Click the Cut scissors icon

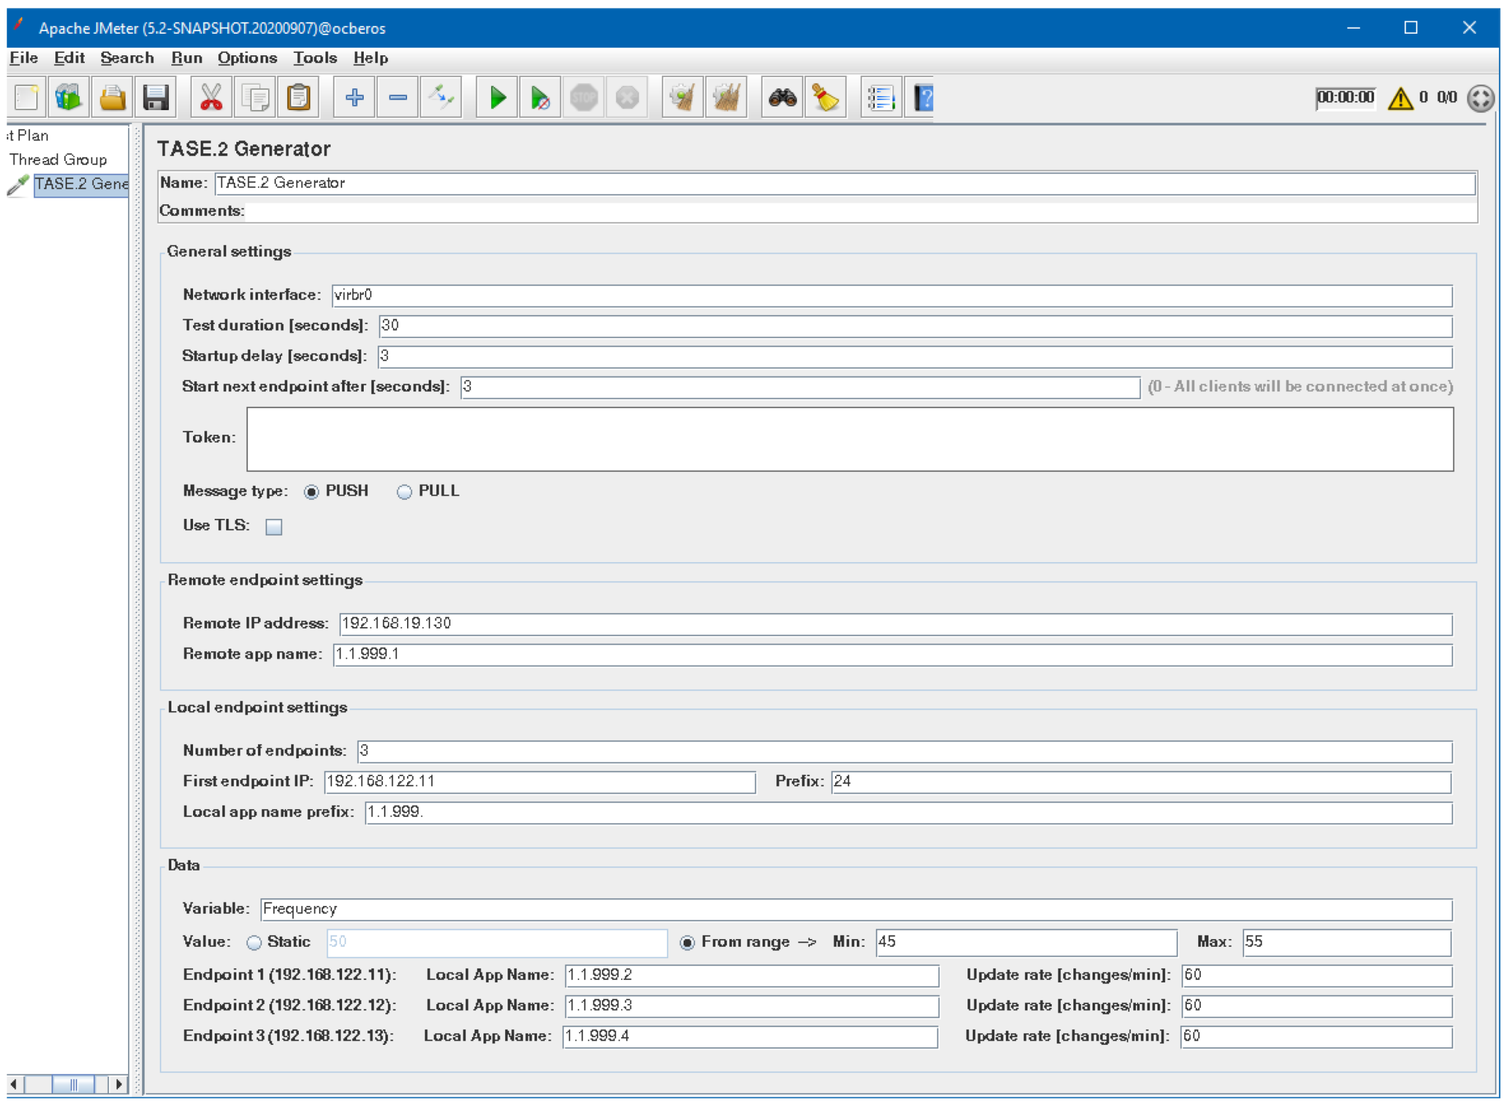pyautogui.click(x=212, y=99)
